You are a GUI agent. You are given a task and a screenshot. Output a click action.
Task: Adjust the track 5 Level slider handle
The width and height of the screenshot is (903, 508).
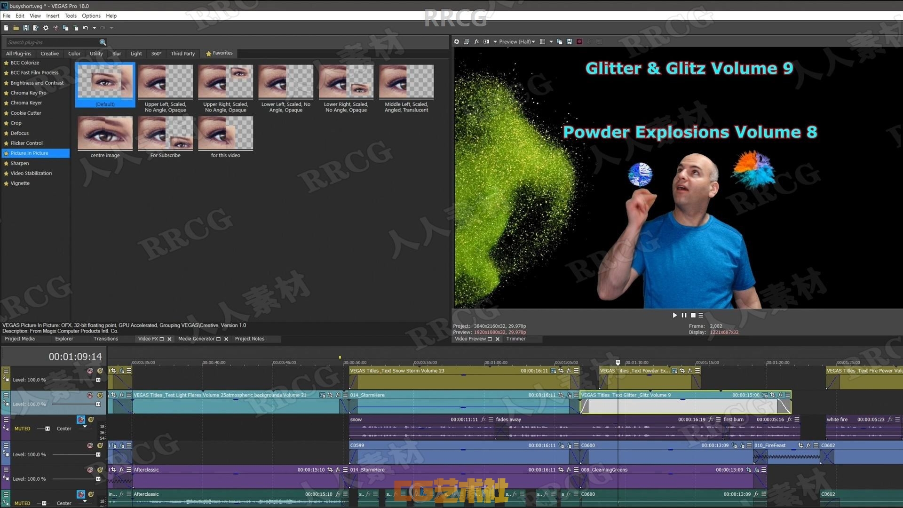[x=98, y=454]
